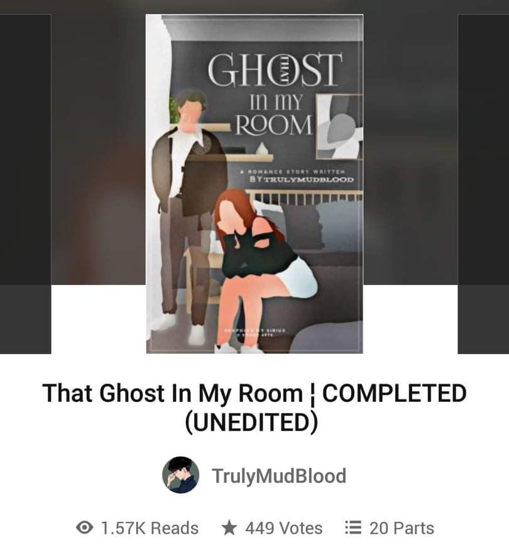Viewport: 509px width, 552px height.
Task: Switch to the previous story panel on left
Action: [x=25, y=183]
